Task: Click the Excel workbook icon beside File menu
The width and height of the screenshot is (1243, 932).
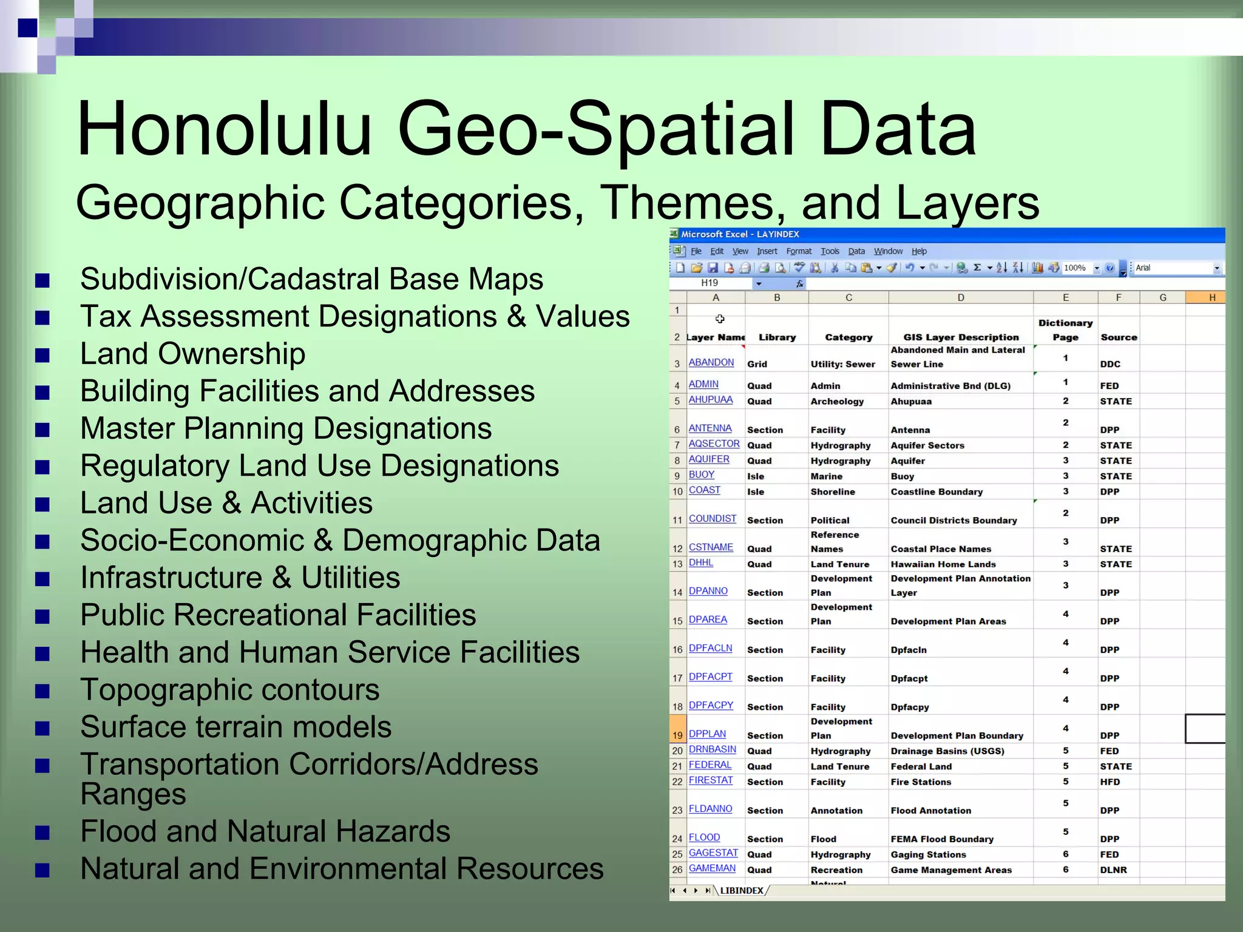Action: pyautogui.click(x=679, y=251)
